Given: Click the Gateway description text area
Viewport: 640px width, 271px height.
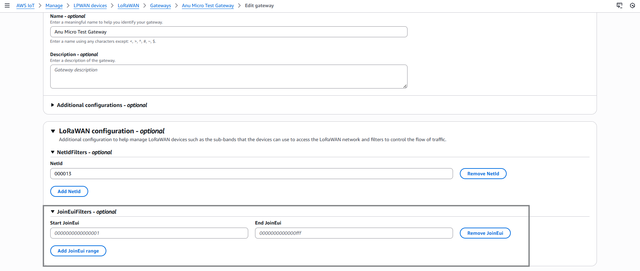Looking at the screenshot, I should pos(228,76).
